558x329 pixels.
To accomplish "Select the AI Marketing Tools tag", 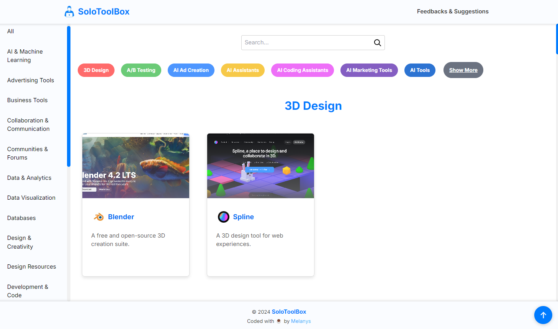I will tap(369, 70).
